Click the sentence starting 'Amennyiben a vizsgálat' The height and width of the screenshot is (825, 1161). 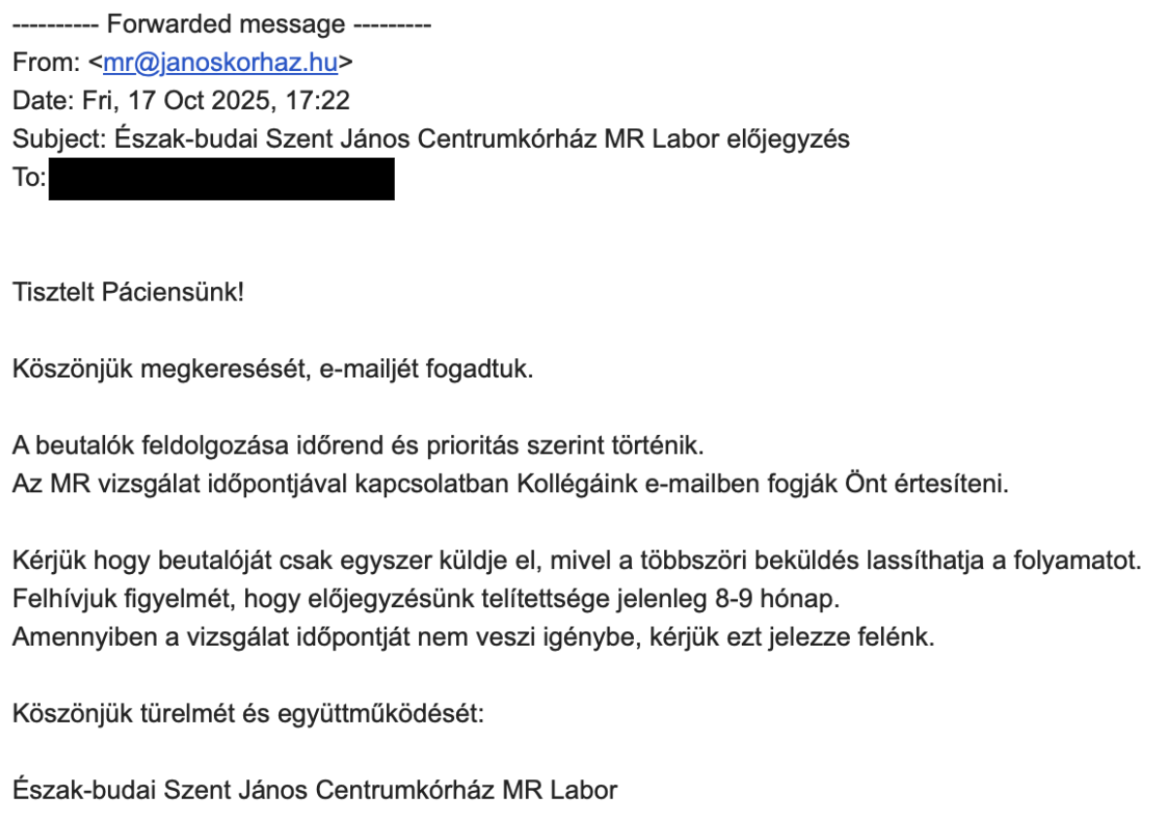click(474, 637)
